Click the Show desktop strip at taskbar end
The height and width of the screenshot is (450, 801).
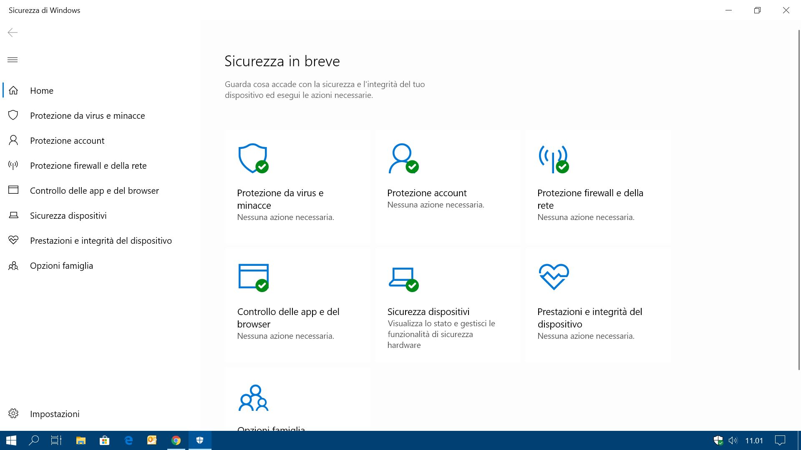(799, 440)
